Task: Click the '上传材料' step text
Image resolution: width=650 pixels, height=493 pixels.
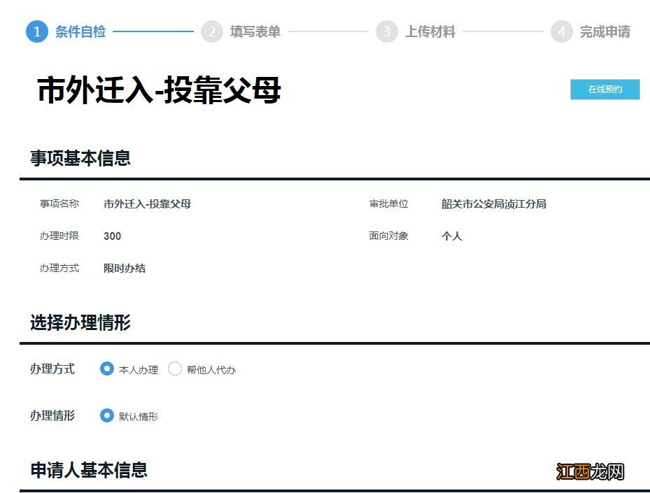Action: click(x=430, y=31)
